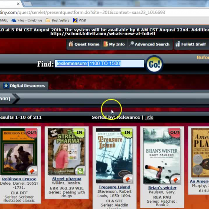
Task: Open the Brian's winter title link
Action: [x=162, y=188]
